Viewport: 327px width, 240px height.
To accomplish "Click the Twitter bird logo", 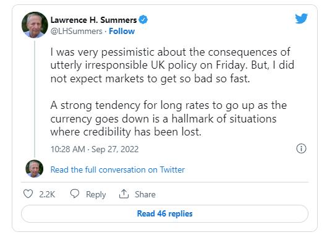I will pyautogui.click(x=301, y=19).
